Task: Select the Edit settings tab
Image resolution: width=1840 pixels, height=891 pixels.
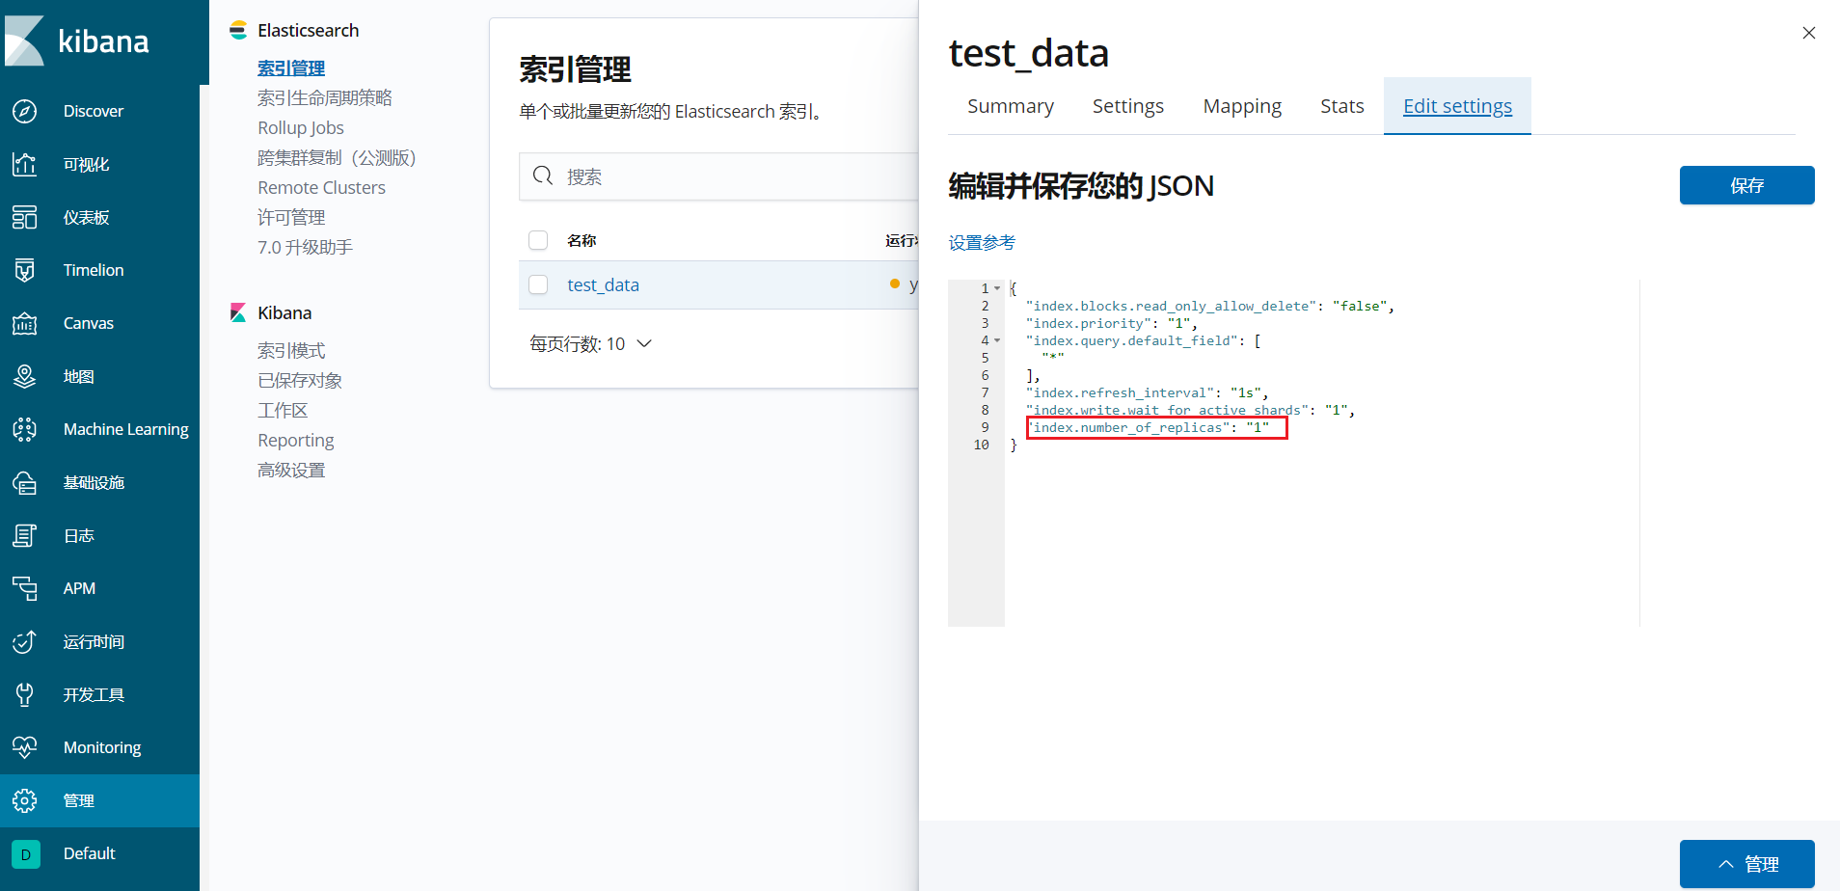Action: pyautogui.click(x=1457, y=106)
